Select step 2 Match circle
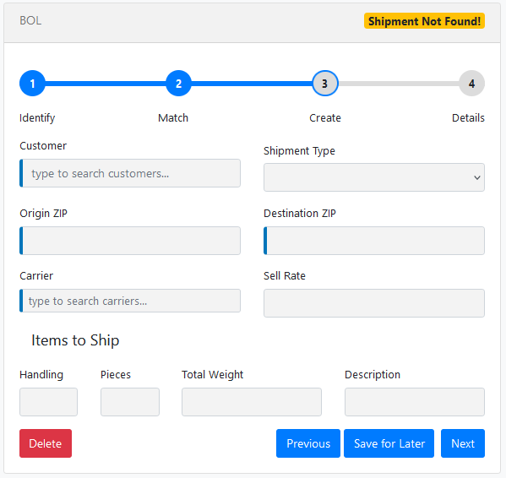The width and height of the screenshot is (506, 478). tap(178, 84)
